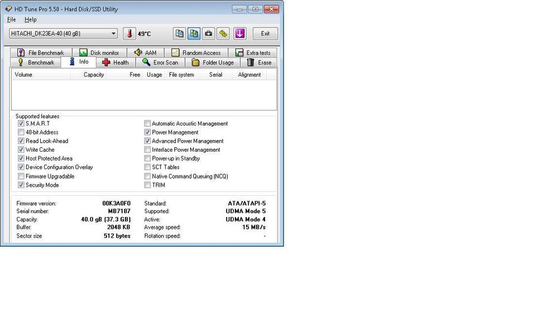Open options with the yellow tools icon
Screen dimensions: 558x314
click(x=223, y=33)
